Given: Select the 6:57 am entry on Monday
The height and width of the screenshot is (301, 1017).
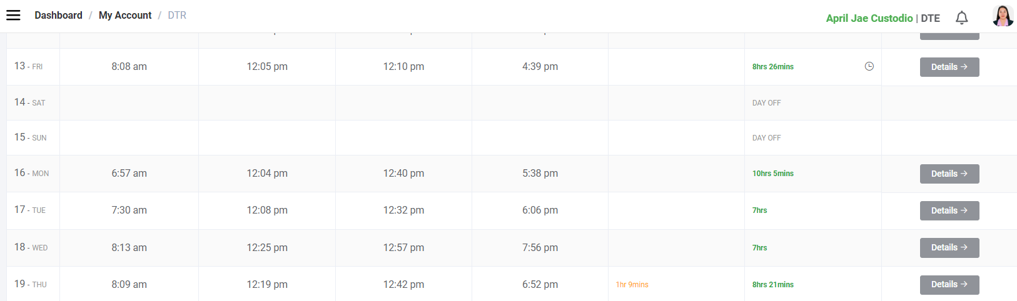Looking at the screenshot, I should click(129, 173).
